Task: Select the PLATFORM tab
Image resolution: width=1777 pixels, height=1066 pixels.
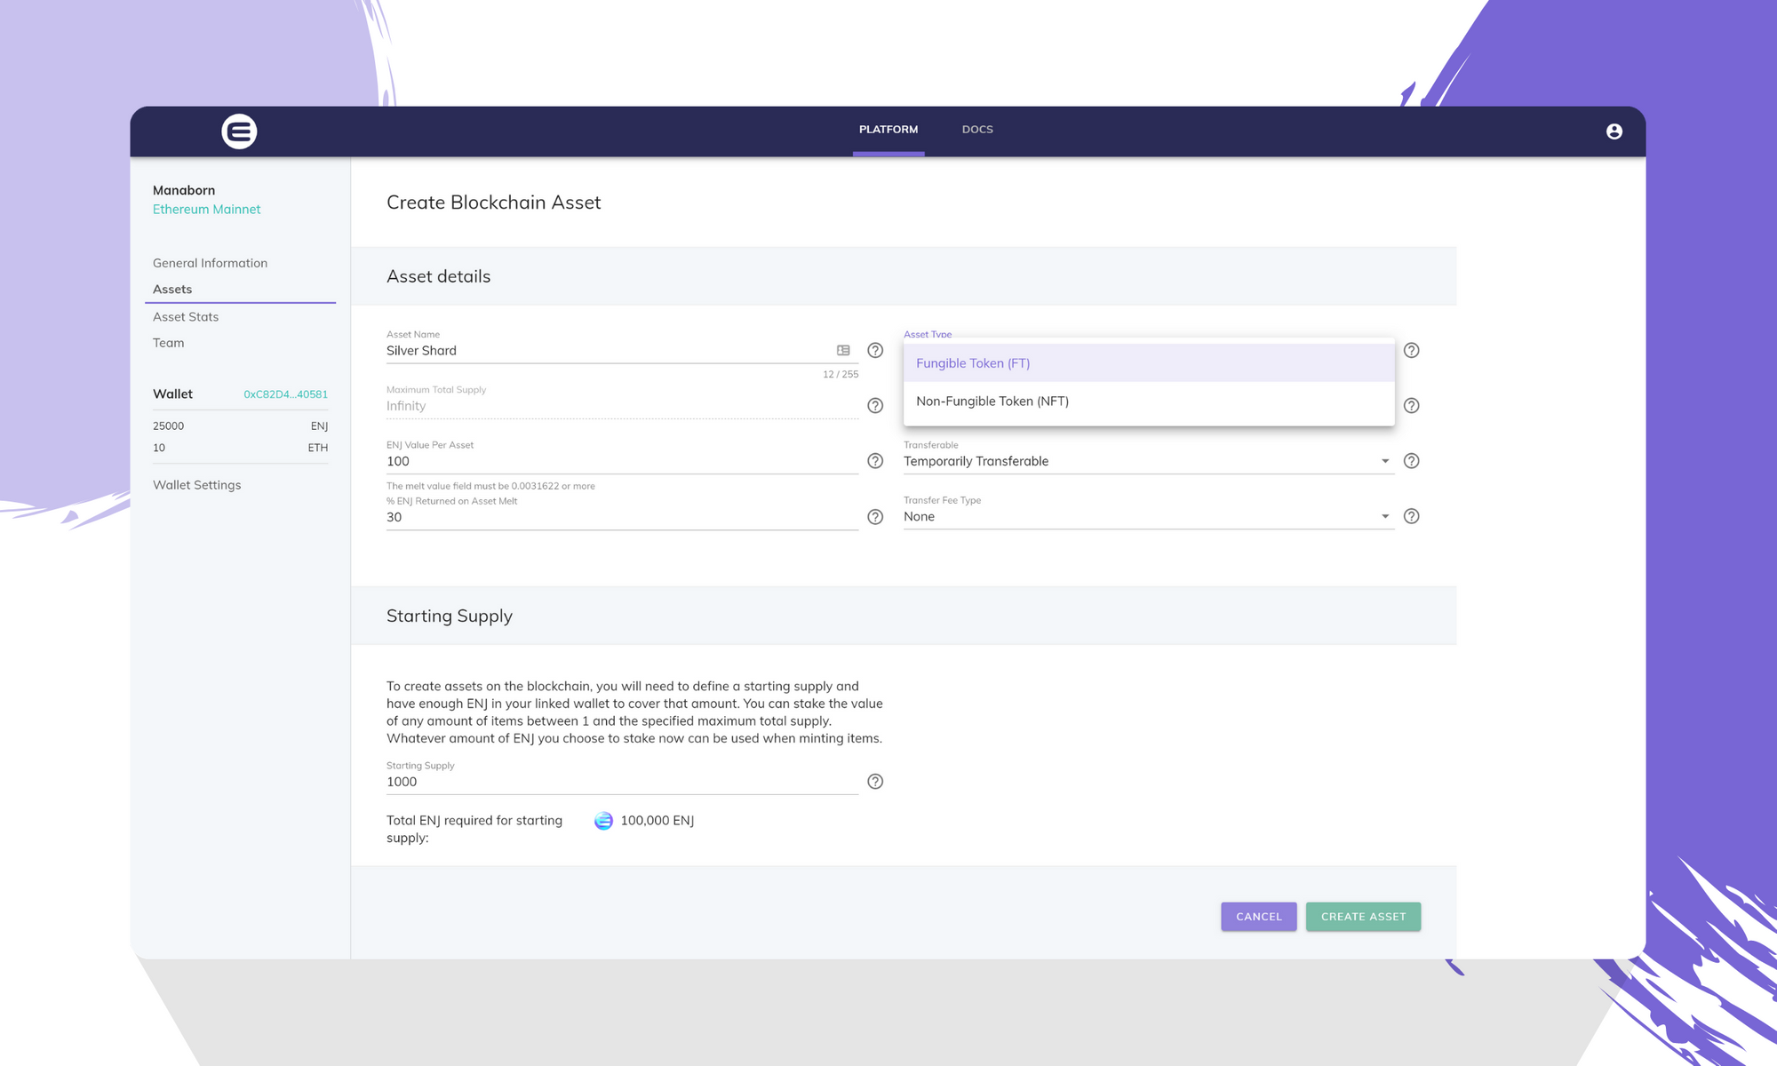Action: coord(888,129)
